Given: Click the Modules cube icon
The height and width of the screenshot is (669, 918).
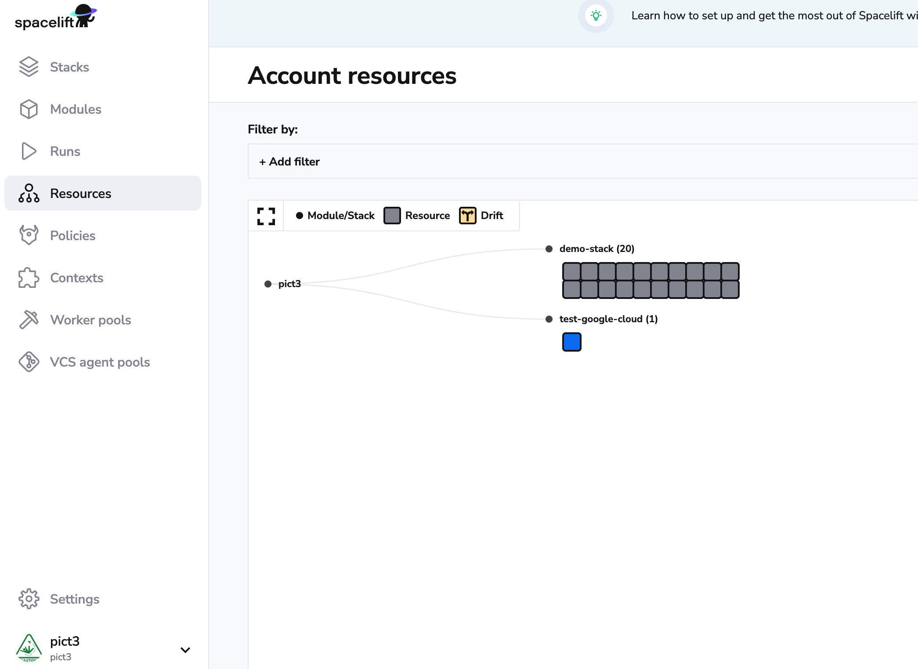Looking at the screenshot, I should click(x=29, y=109).
